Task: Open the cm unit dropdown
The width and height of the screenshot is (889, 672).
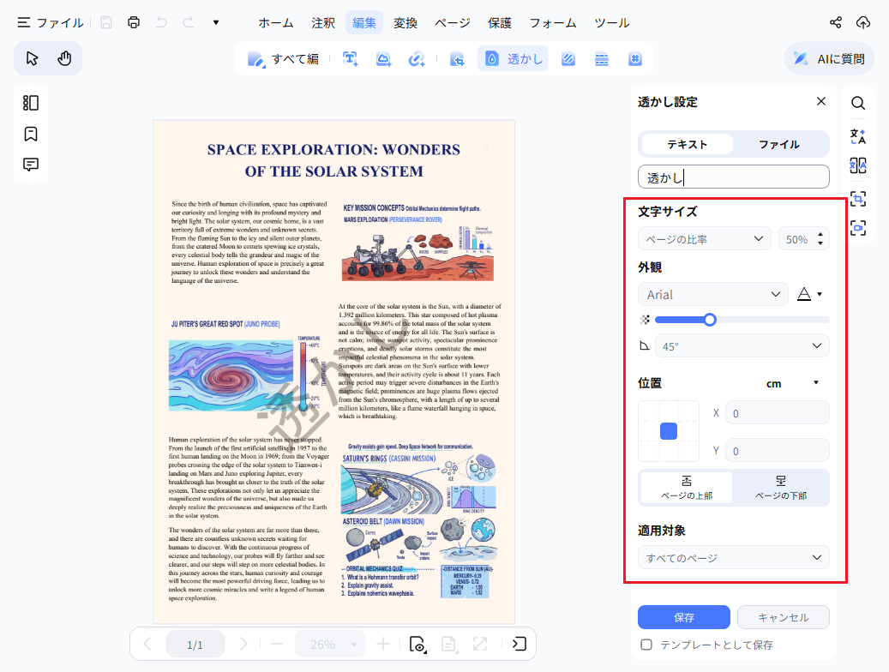Action: click(792, 383)
